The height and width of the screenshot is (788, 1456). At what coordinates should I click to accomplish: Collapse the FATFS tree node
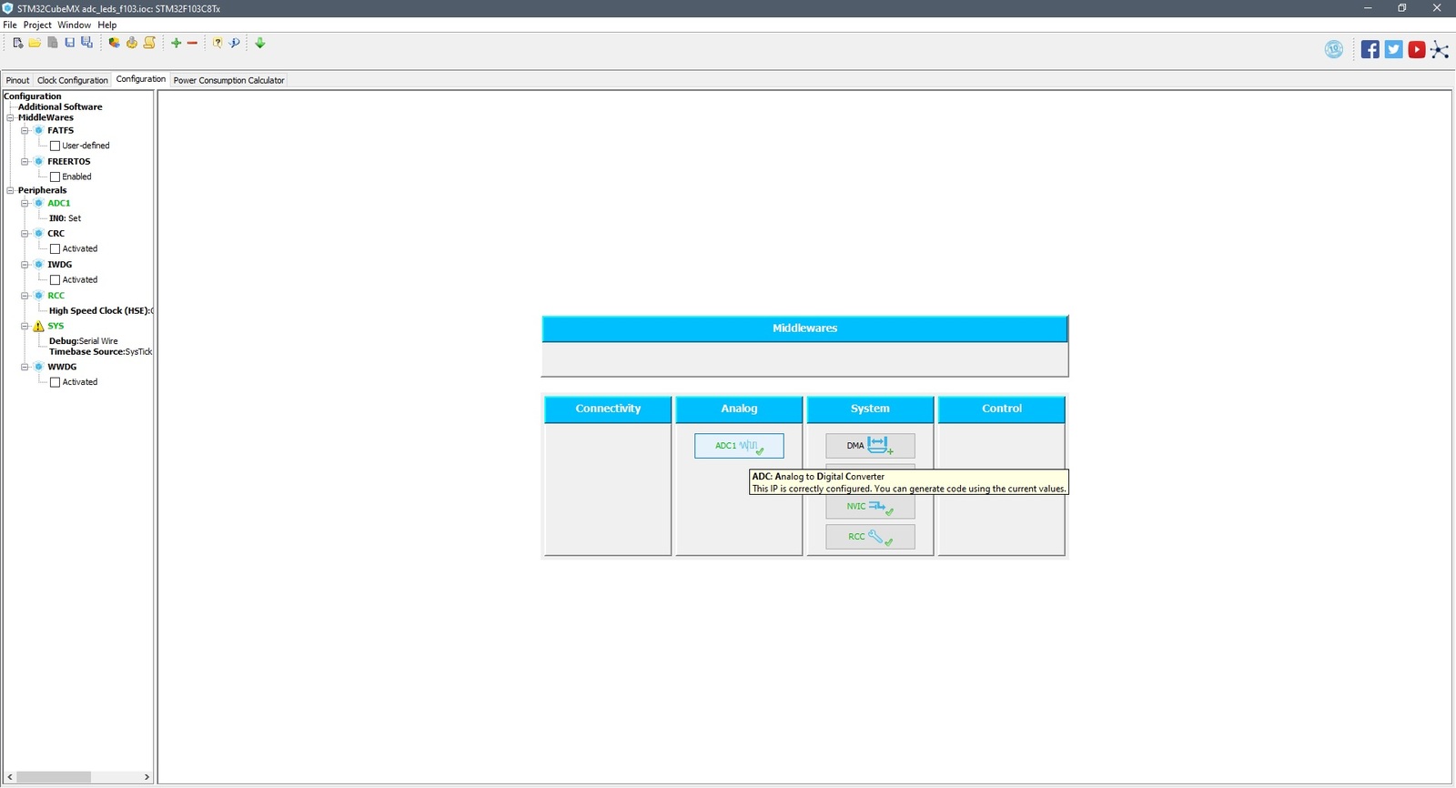25,130
